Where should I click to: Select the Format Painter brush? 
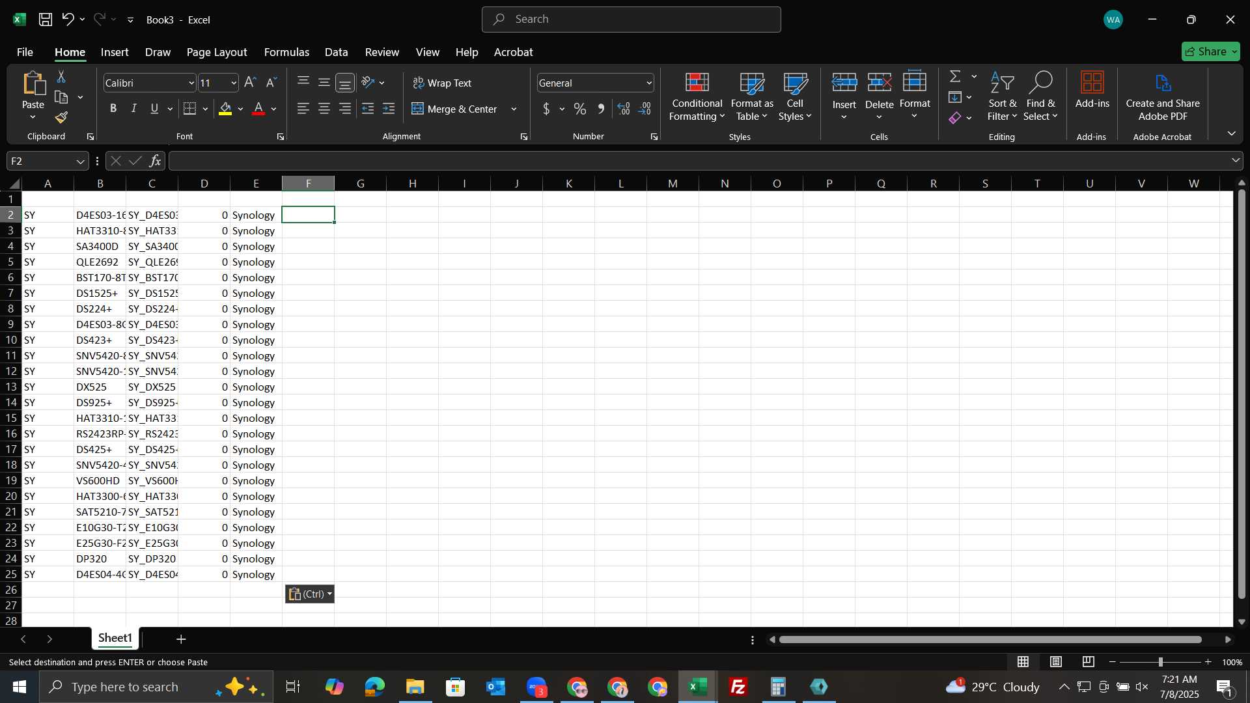pyautogui.click(x=61, y=118)
